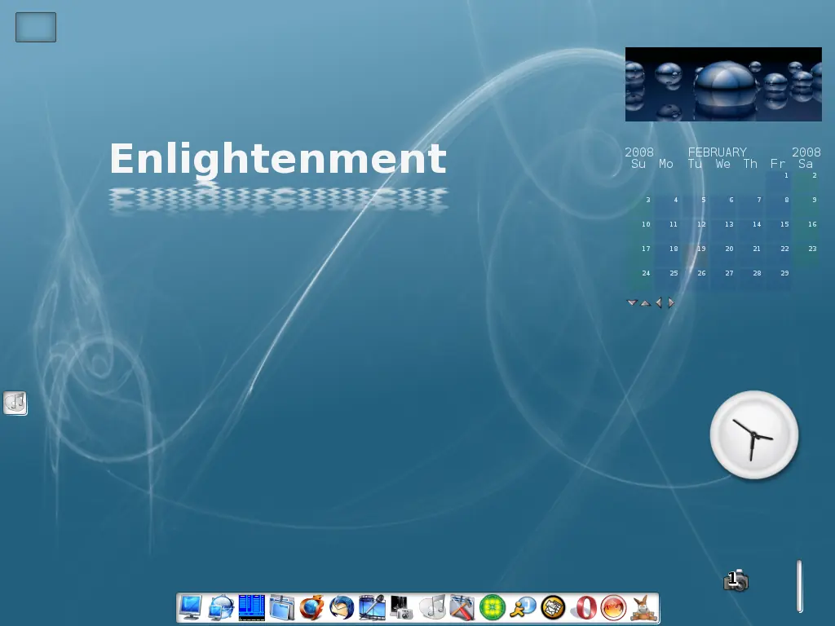
Task: Open the computer with camera dock icon
Action: 402,607
